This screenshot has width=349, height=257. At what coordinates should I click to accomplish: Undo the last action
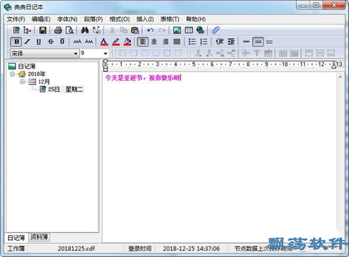tap(150, 30)
